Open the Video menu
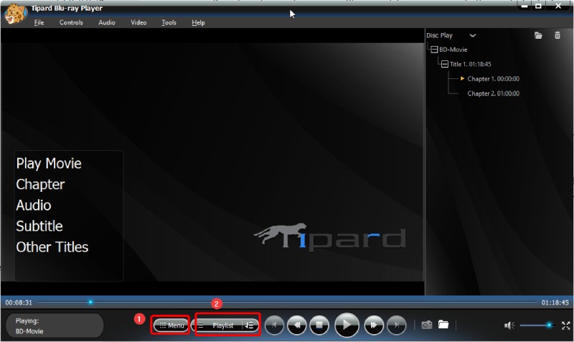 pyautogui.click(x=138, y=22)
